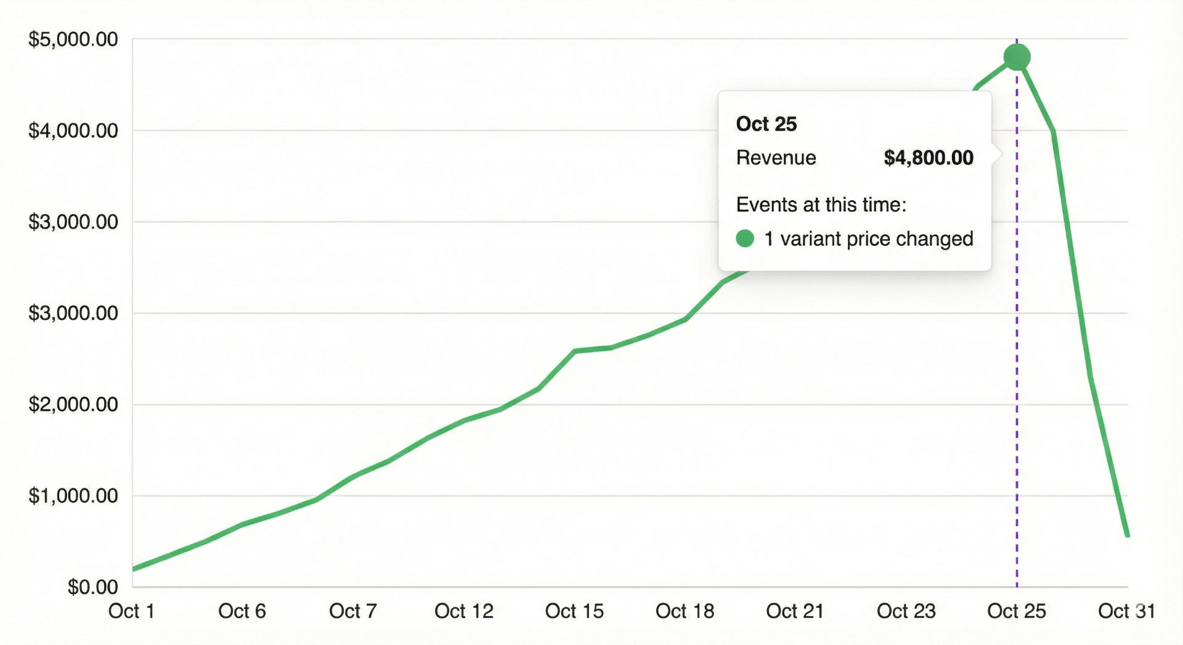Screen dimensions: 1183x645
Task: Click the Revenue label in the tooltip
Action: point(776,158)
